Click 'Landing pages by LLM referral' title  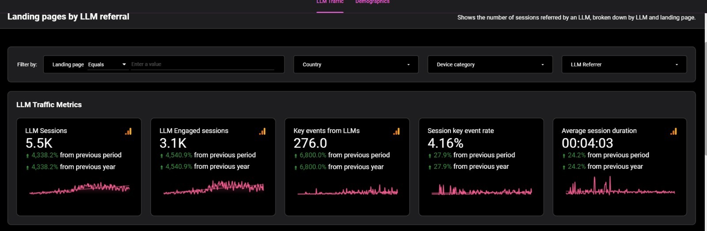pyautogui.click(x=68, y=17)
